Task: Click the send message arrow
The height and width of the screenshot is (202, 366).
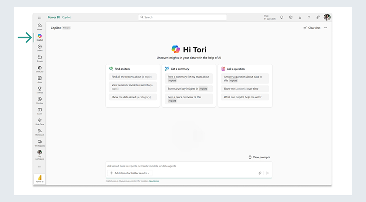Action: click(268, 173)
